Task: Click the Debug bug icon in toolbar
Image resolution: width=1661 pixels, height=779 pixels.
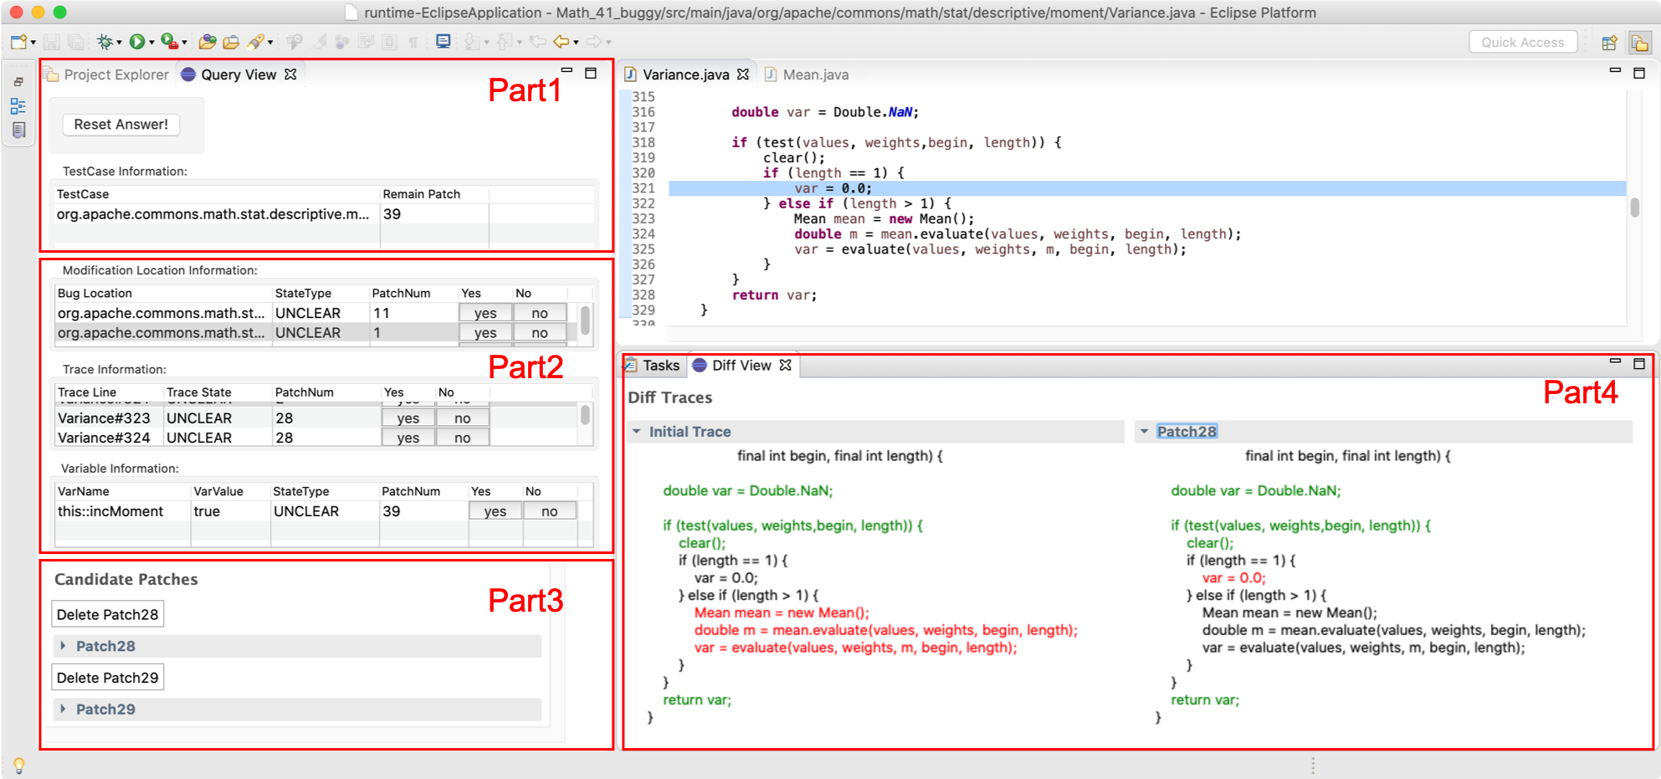Action: click(105, 42)
